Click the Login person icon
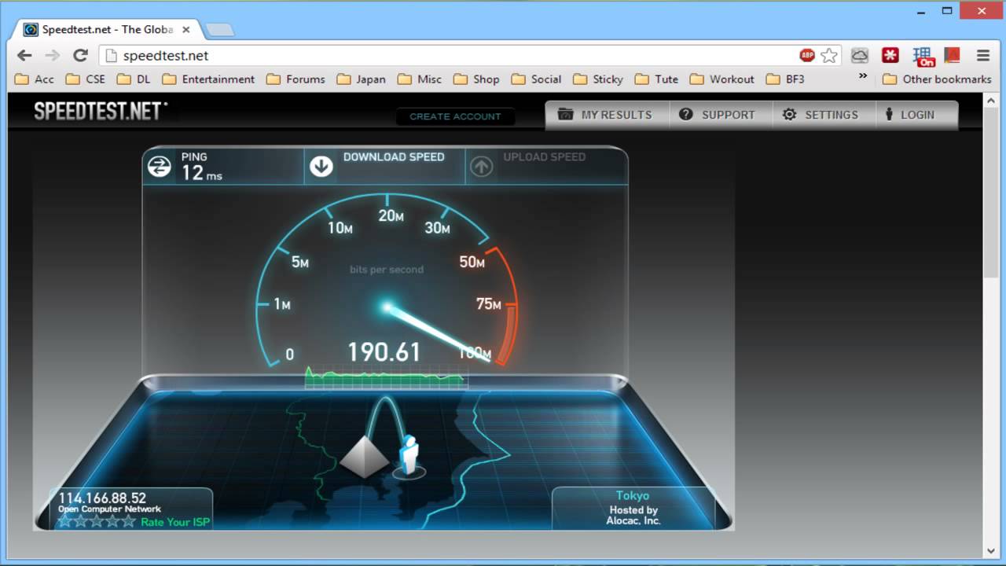The image size is (1006, 566). pyautogui.click(x=889, y=114)
